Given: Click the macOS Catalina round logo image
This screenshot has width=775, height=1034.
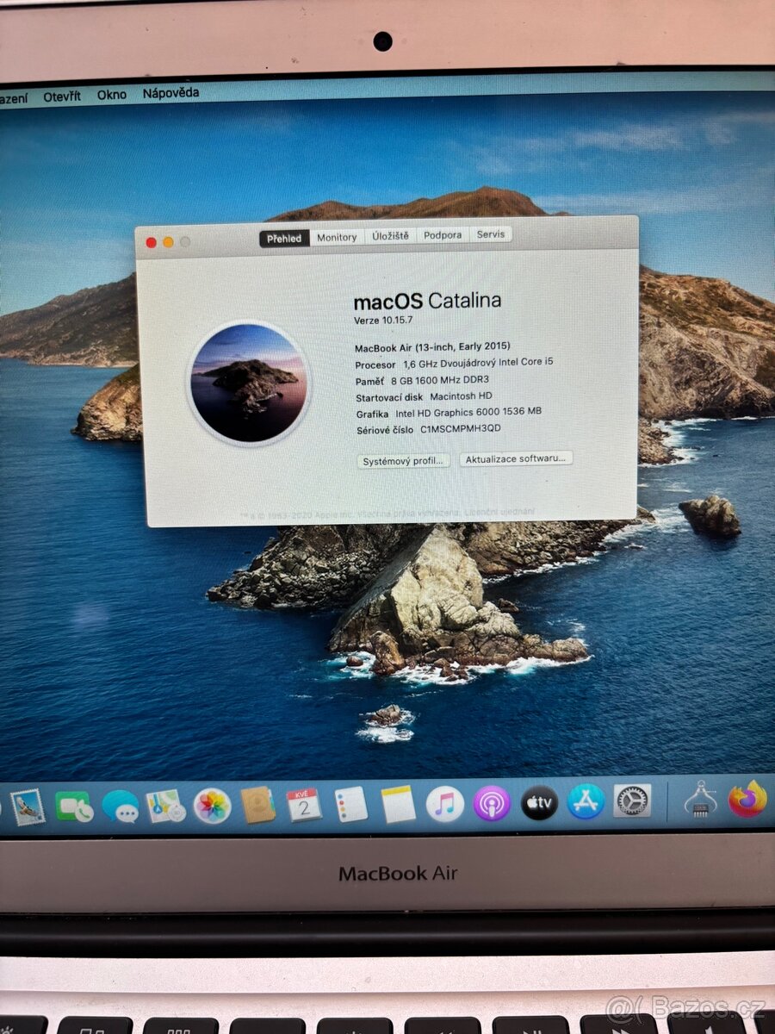Looking at the screenshot, I should point(248,384).
